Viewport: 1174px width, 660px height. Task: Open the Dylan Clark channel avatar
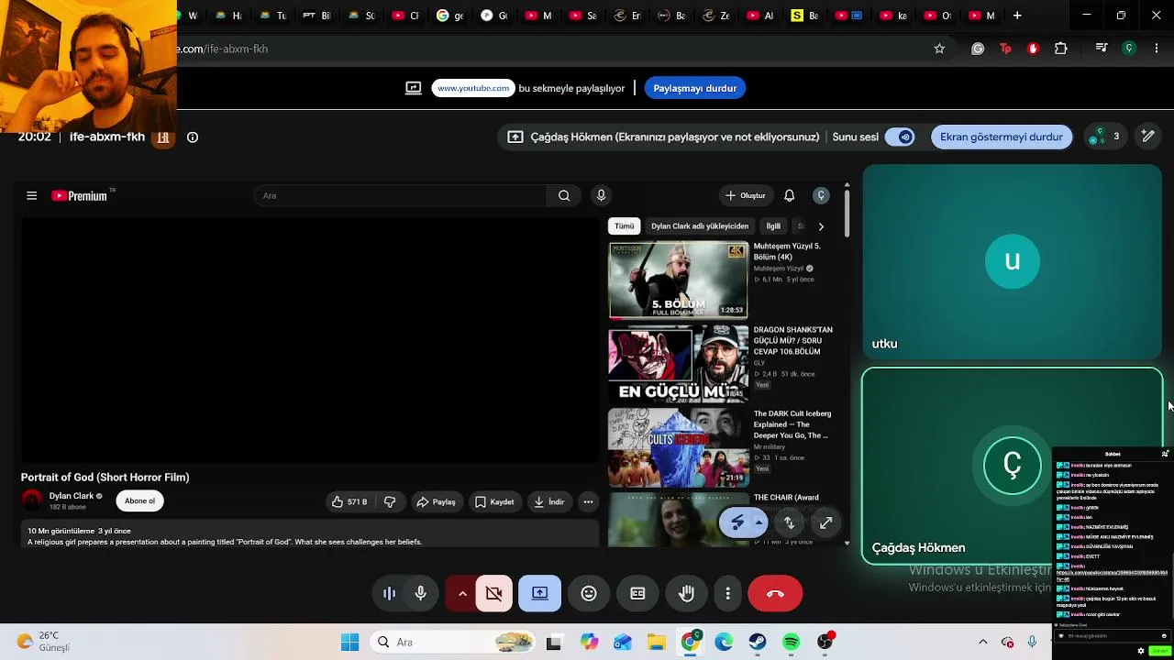pyautogui.click(x=32, y=500)
